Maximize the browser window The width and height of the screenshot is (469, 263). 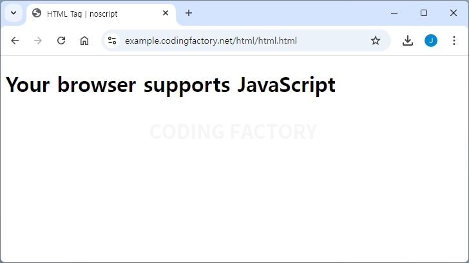click(424, 13)
